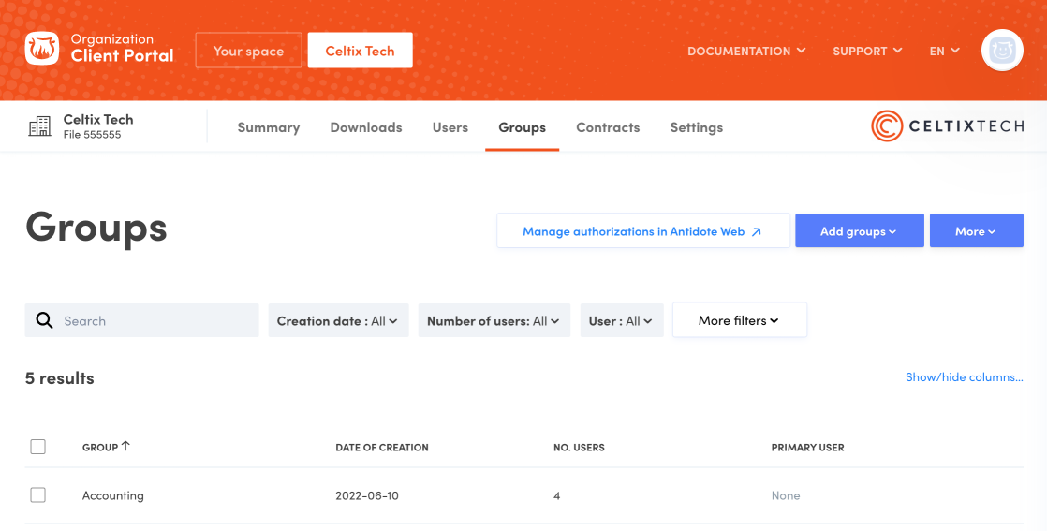Viewport: 1047px width, 531px height.
Task: Open the More filters dropdown
Action: point(739,320)
